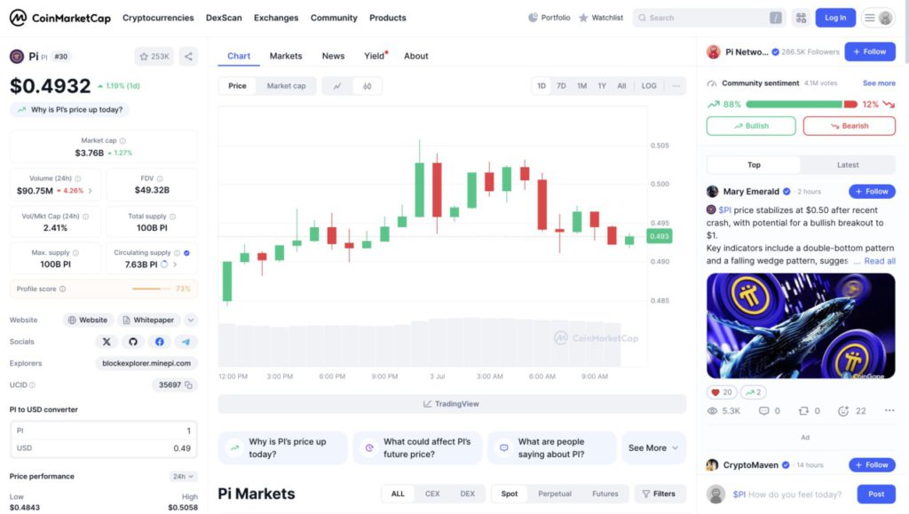Viewport: 909px width, 514px height.
Task: Click the share icon next to Pi
Action: (x=188, y=56)
